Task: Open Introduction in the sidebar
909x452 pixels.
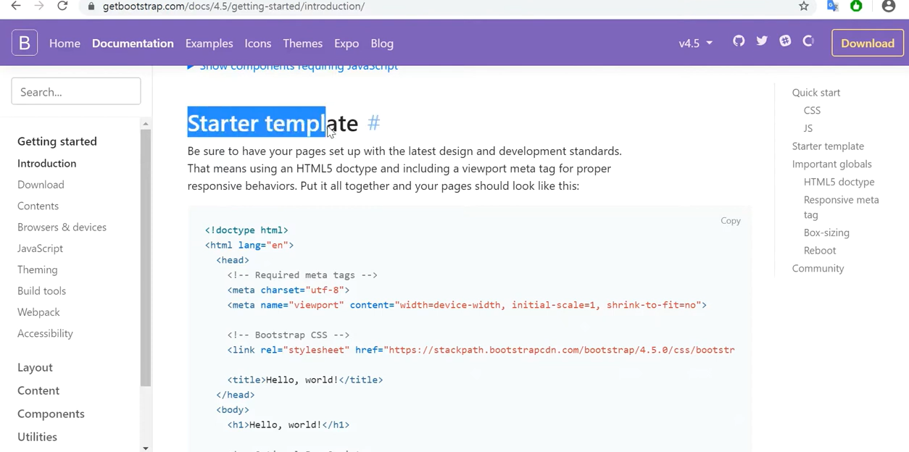Action: coord(46,164)
